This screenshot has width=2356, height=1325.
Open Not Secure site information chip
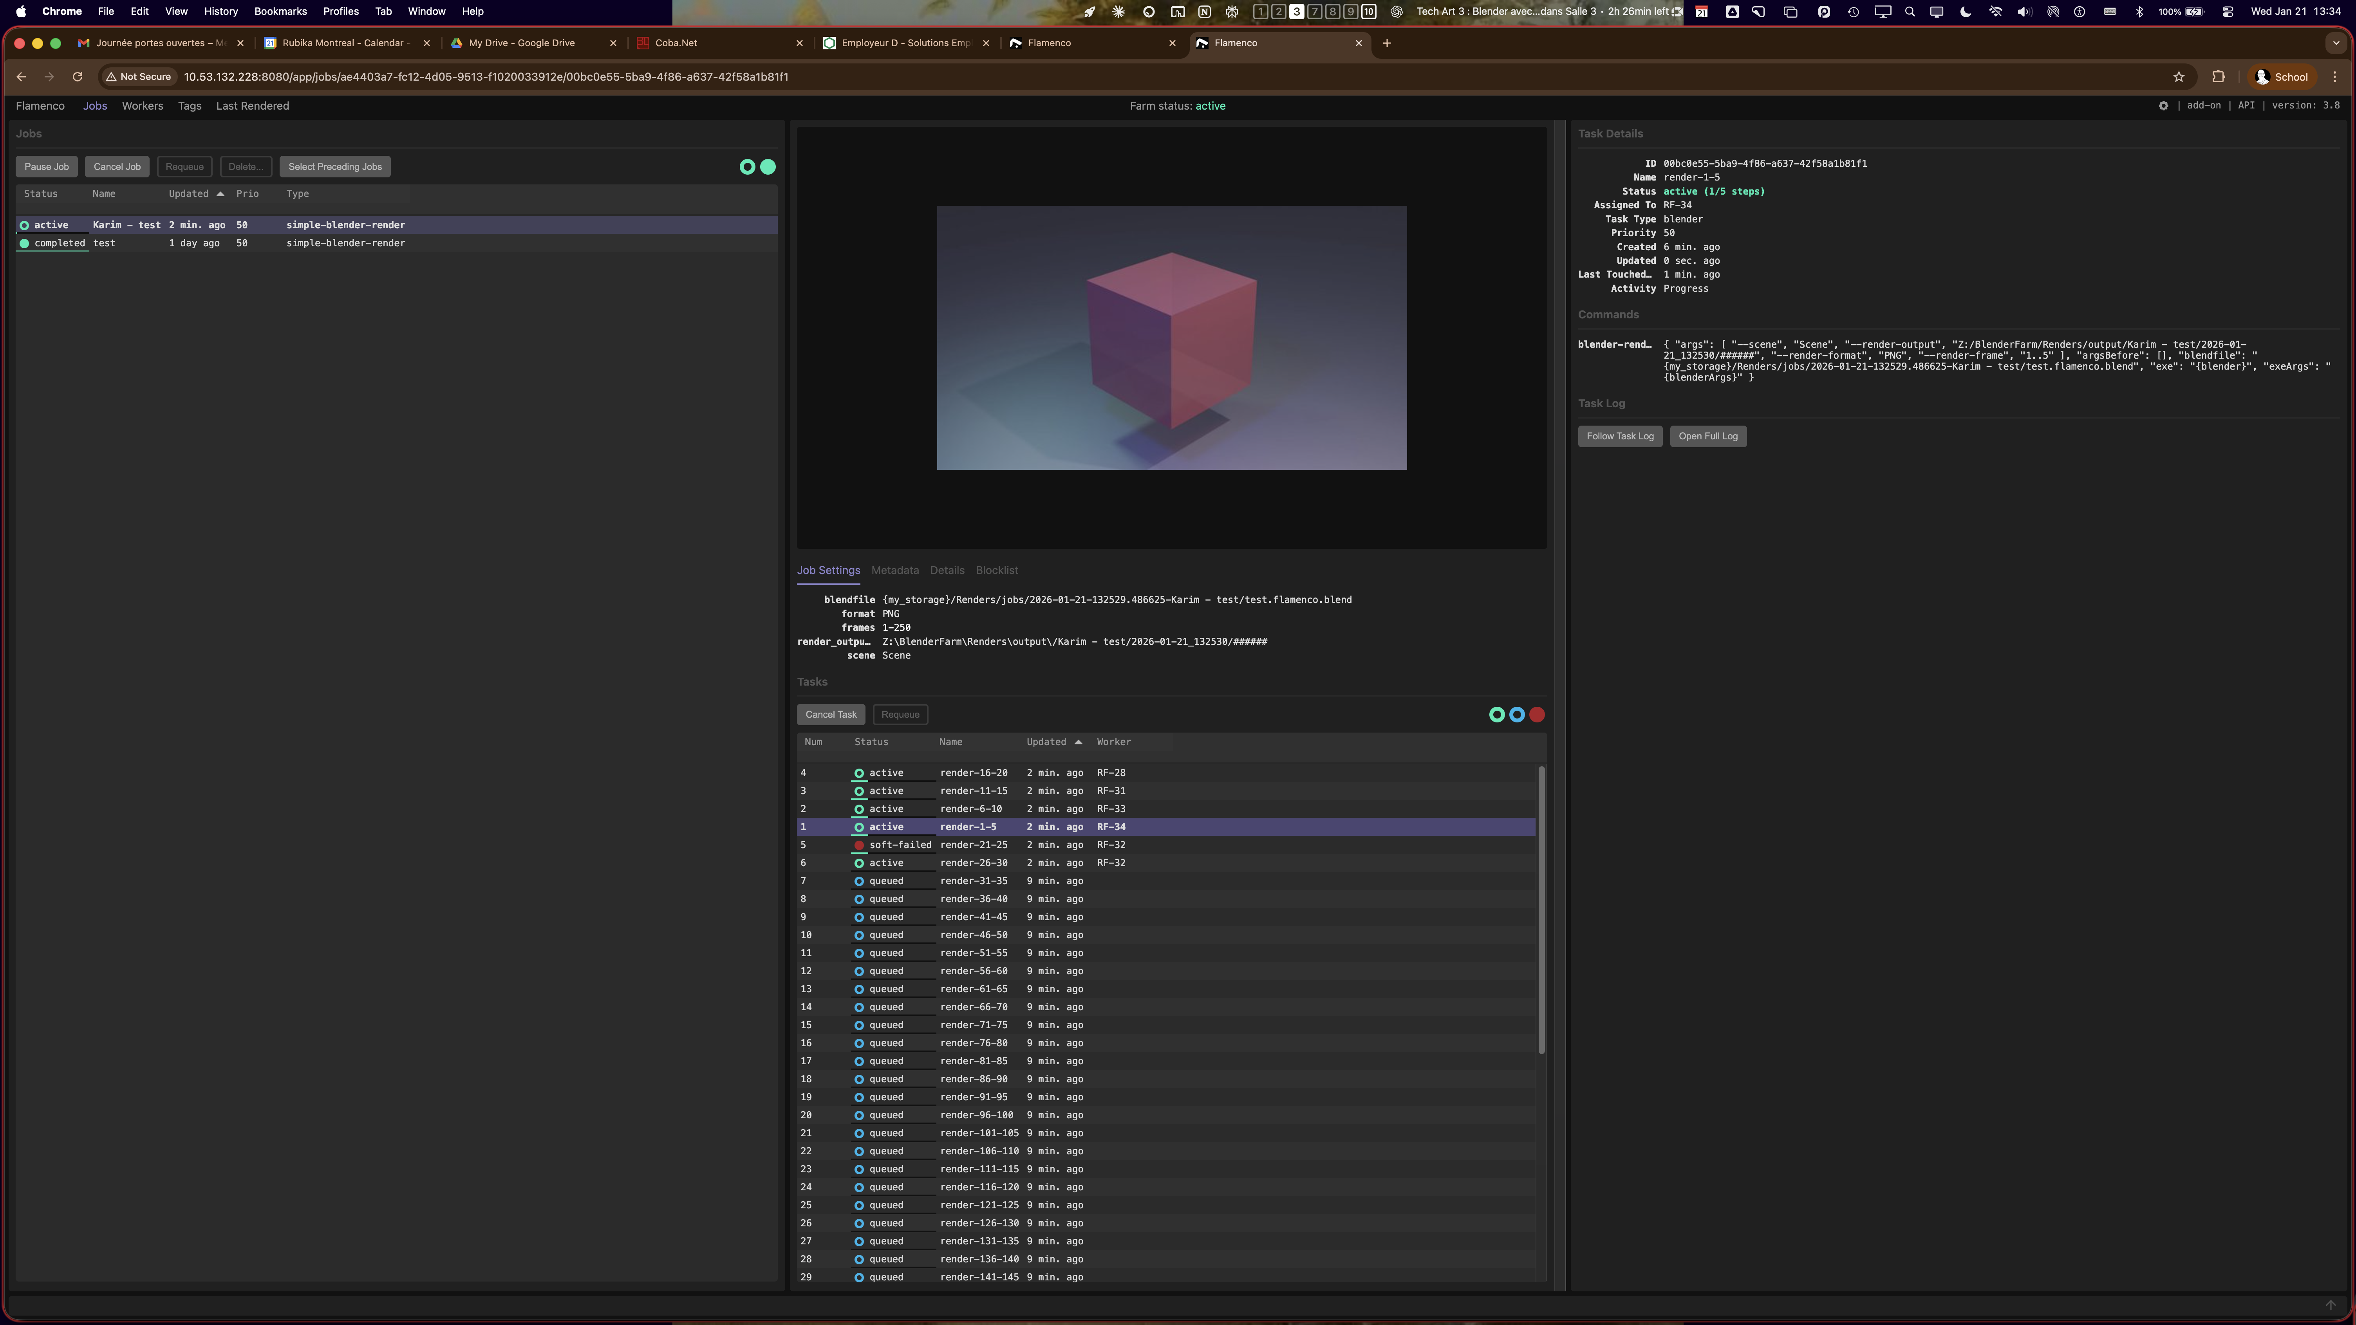click(138, 77)
